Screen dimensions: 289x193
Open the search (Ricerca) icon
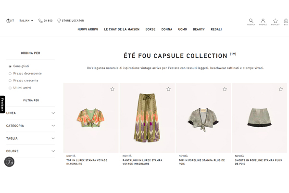(251, 21)
